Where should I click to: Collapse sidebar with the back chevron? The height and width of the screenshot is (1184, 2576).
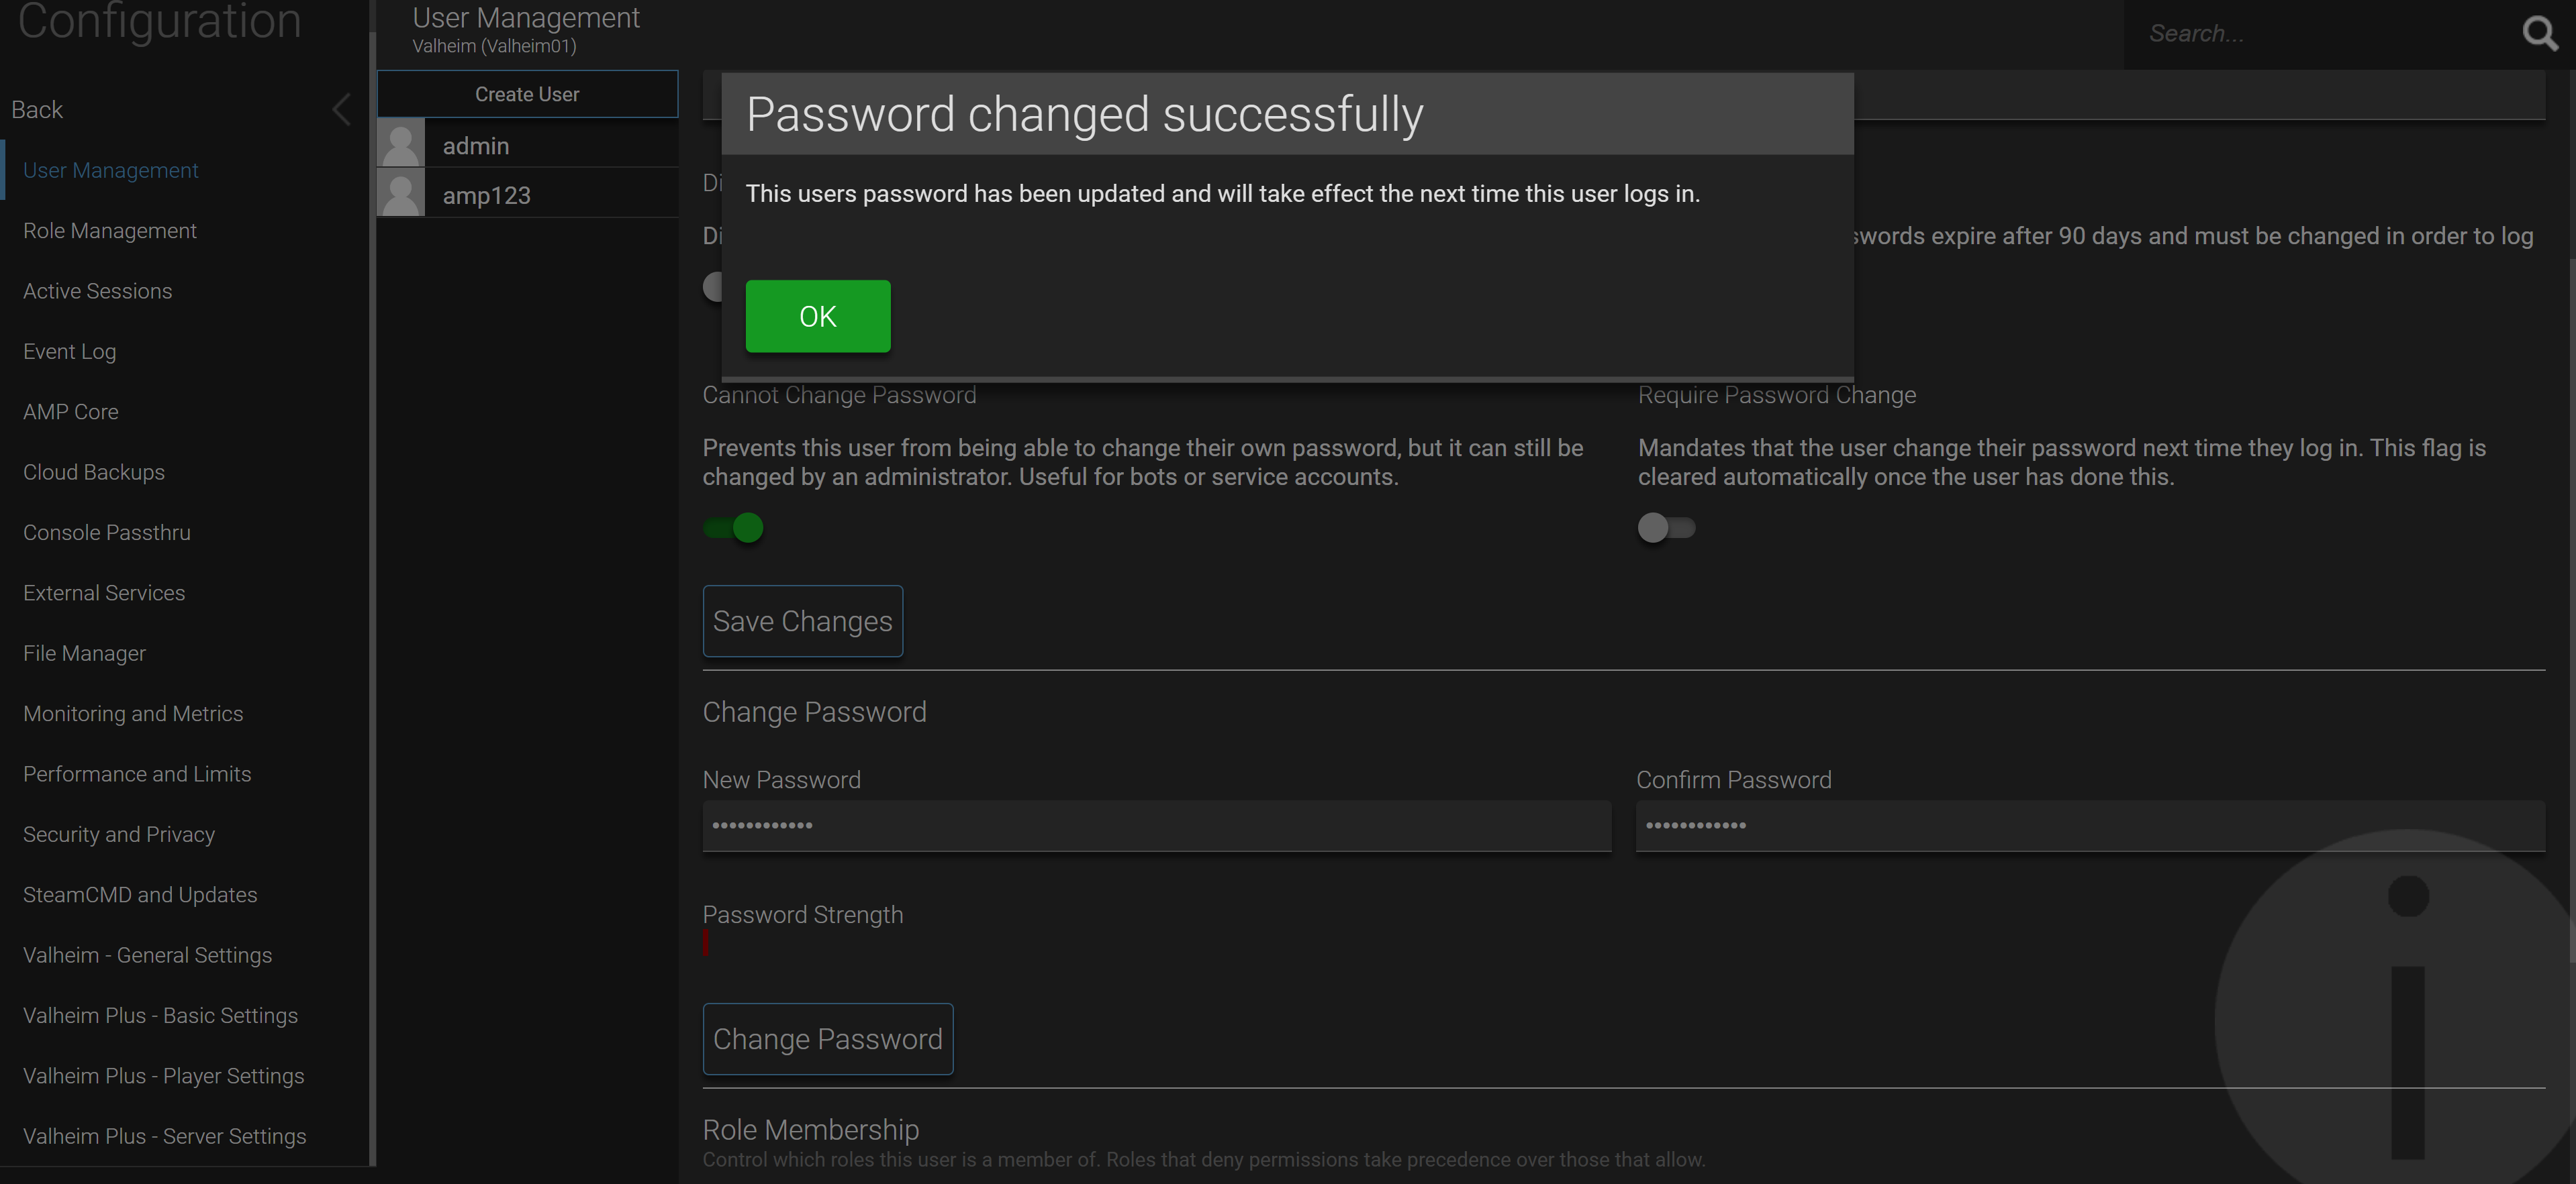tap(341, 109)
